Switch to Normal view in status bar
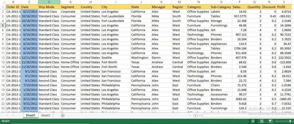The image size is (294, 124). (x=253, y=121)
